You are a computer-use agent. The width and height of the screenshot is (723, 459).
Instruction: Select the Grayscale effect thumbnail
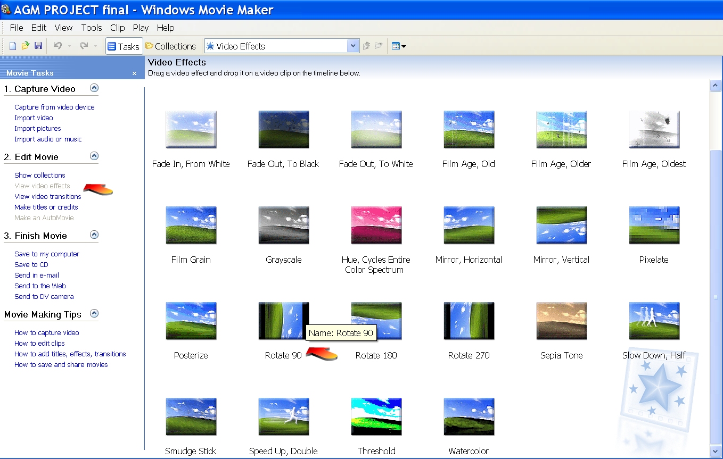coord(284,225)
